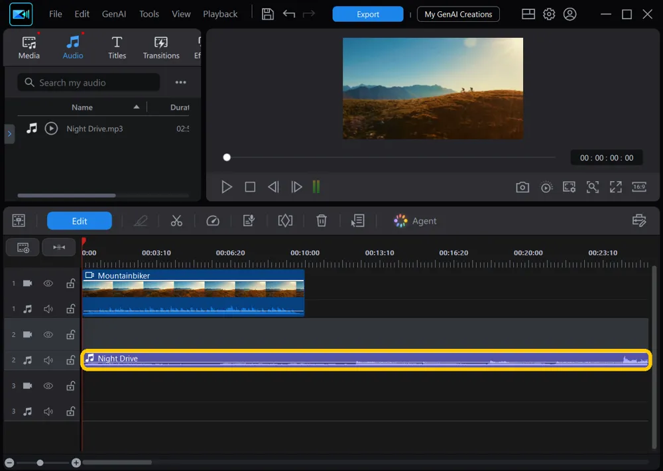Change the 16:9 aspect ratio
This screenshot has height=471, width=663.
639,186
